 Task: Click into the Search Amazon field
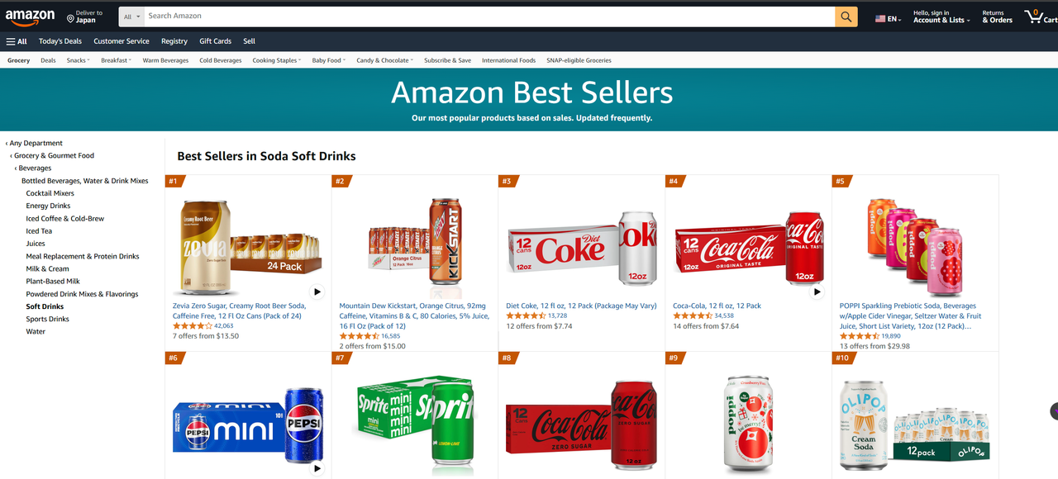(488, 17)
